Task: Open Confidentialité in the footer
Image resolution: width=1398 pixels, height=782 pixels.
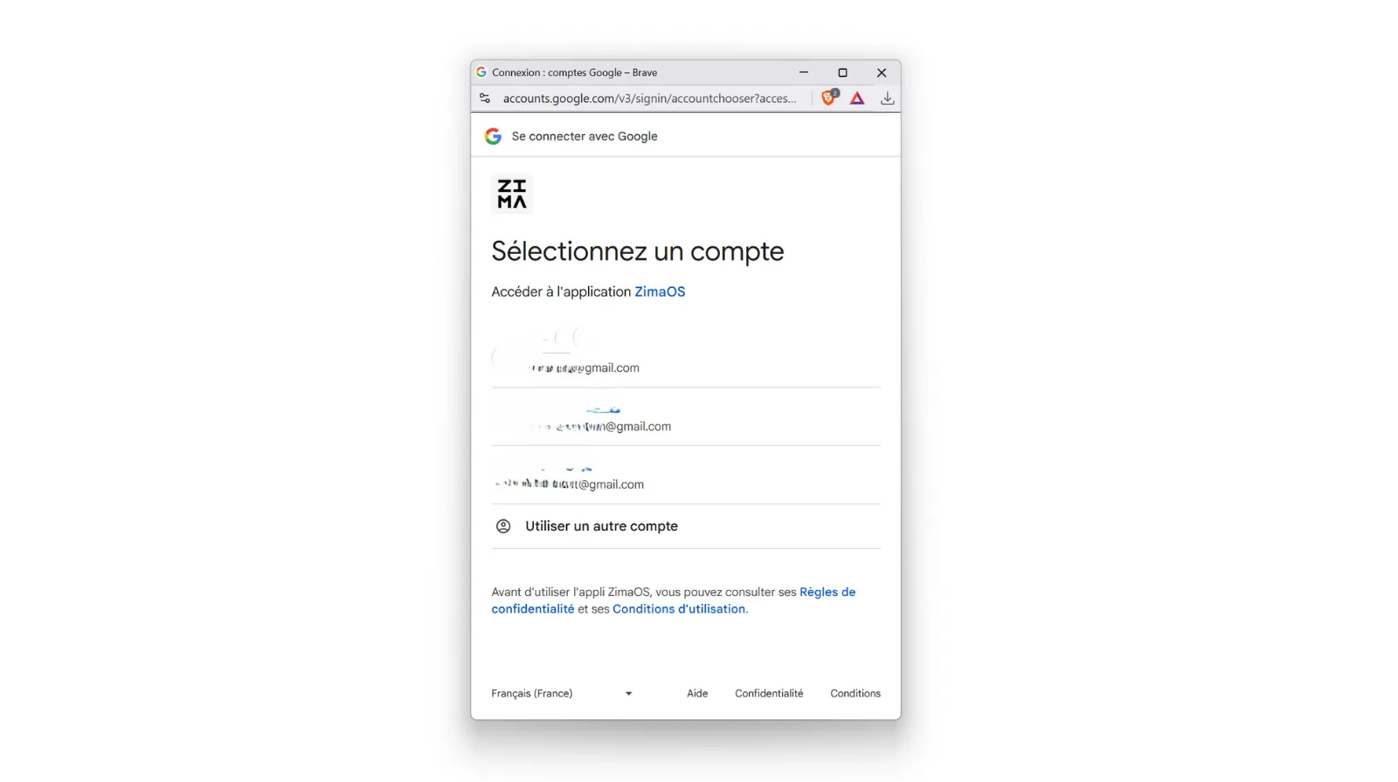Action: (x=769, y=693)
